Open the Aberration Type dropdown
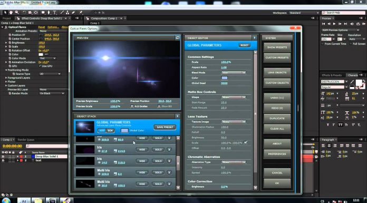Image resolution: width=367 pixels, height=203 pixels. pos(234,162)
